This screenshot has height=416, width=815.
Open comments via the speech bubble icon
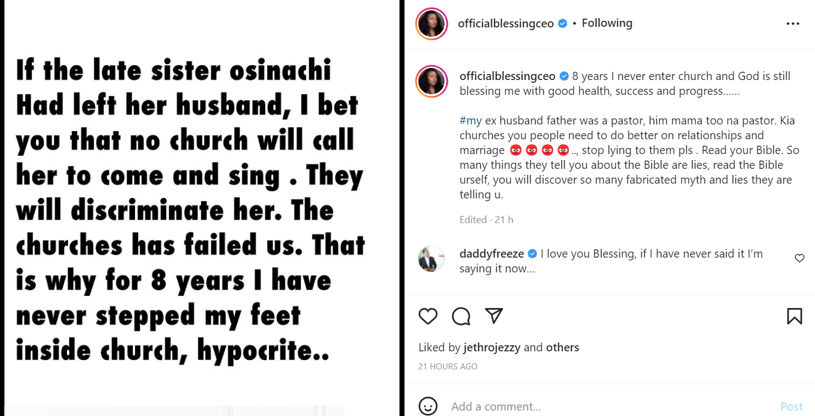tap(461, 316)
